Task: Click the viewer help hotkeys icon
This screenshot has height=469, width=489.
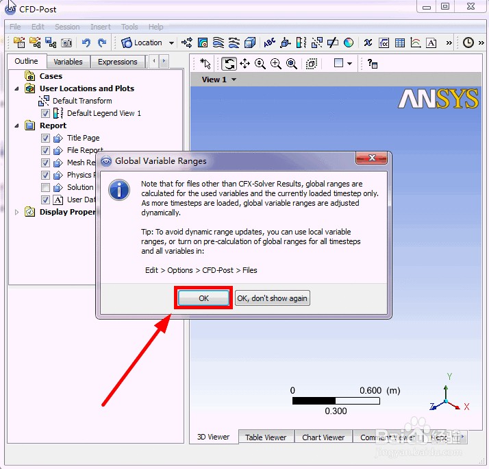Action: coord(373,63)
